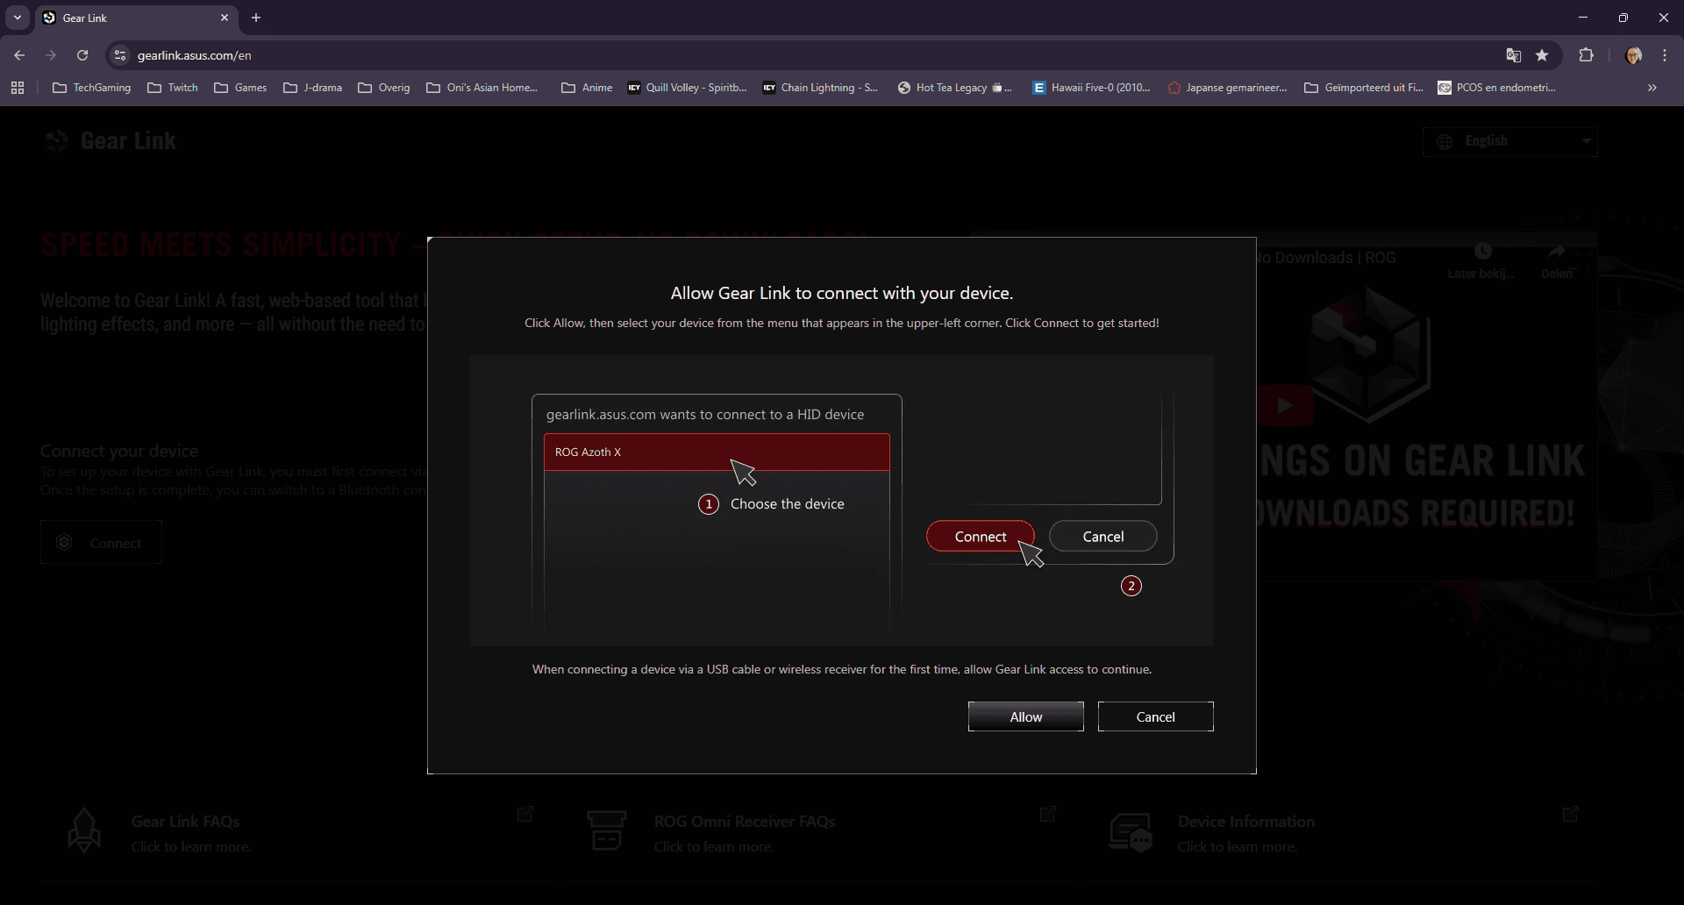The height and width of the screenshot is (905, 1684).
Task: Open the Hawaii Five-0 bookmark
Action: coord(1092,88)
